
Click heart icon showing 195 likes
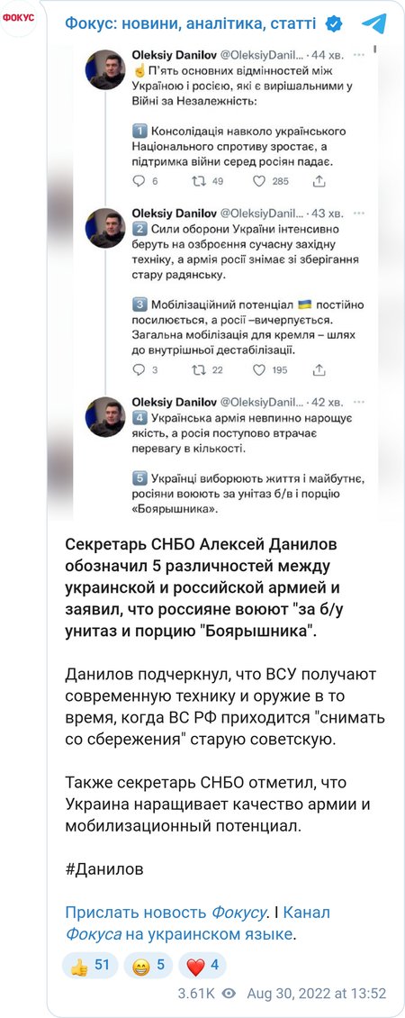(x=259, y=370)
